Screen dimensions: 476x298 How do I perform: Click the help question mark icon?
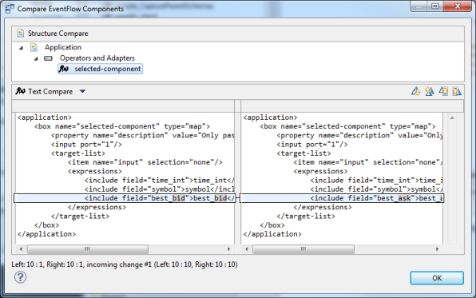[x=20, y=277]
